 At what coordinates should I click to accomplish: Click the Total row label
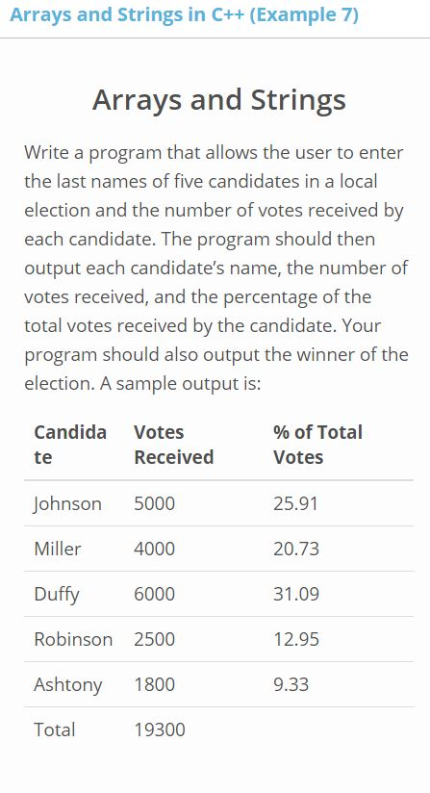pos(55,729)
